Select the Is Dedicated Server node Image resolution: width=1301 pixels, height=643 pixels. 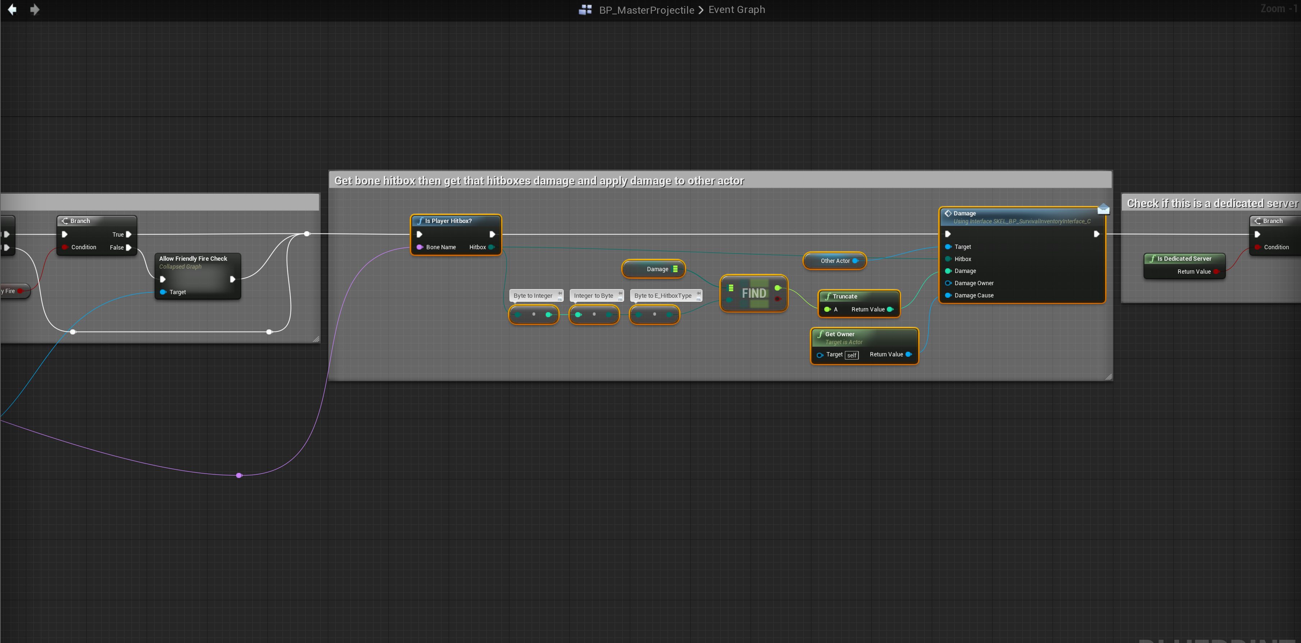[1183, 259]
